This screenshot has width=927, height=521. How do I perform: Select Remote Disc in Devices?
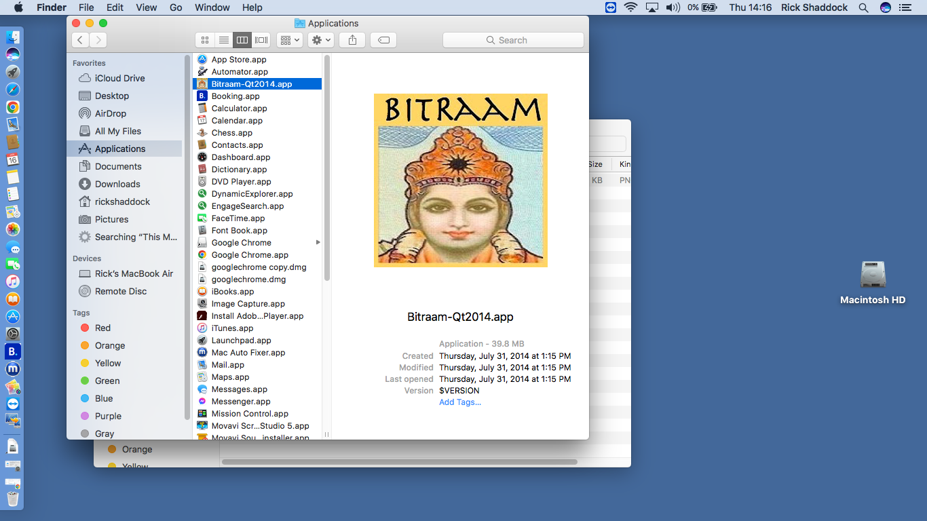pyautogui.click(x=121, y=291)
